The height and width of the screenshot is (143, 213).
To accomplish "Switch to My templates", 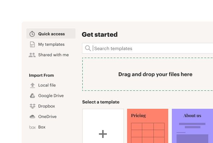I will point(51,44).
